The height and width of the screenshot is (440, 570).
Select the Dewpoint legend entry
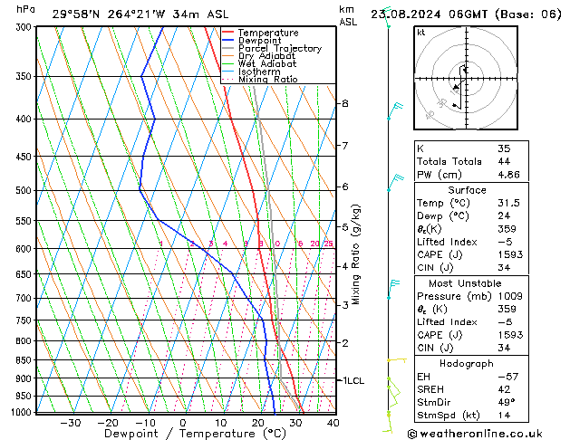(257, 41)
